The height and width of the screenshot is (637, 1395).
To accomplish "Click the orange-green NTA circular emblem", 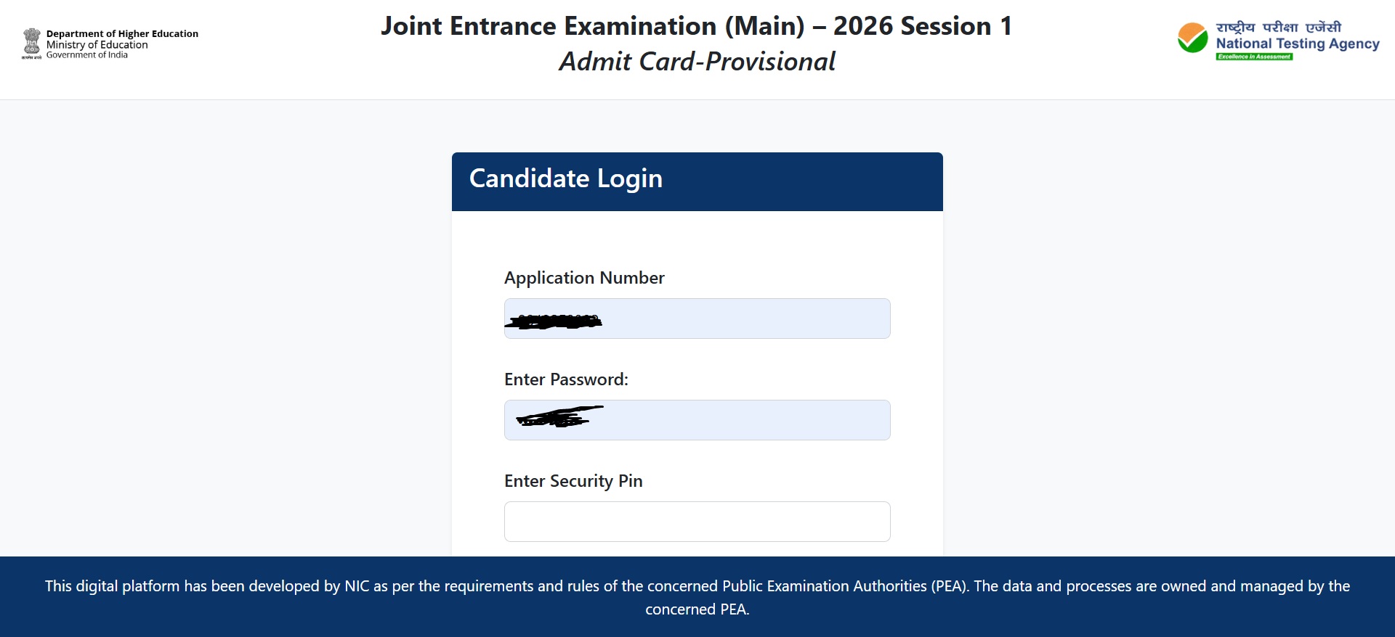I will click(1192, 38).
